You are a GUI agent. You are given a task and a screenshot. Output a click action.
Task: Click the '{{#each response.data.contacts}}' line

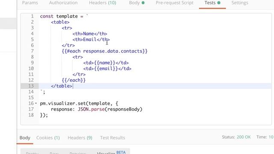(104, 51)
